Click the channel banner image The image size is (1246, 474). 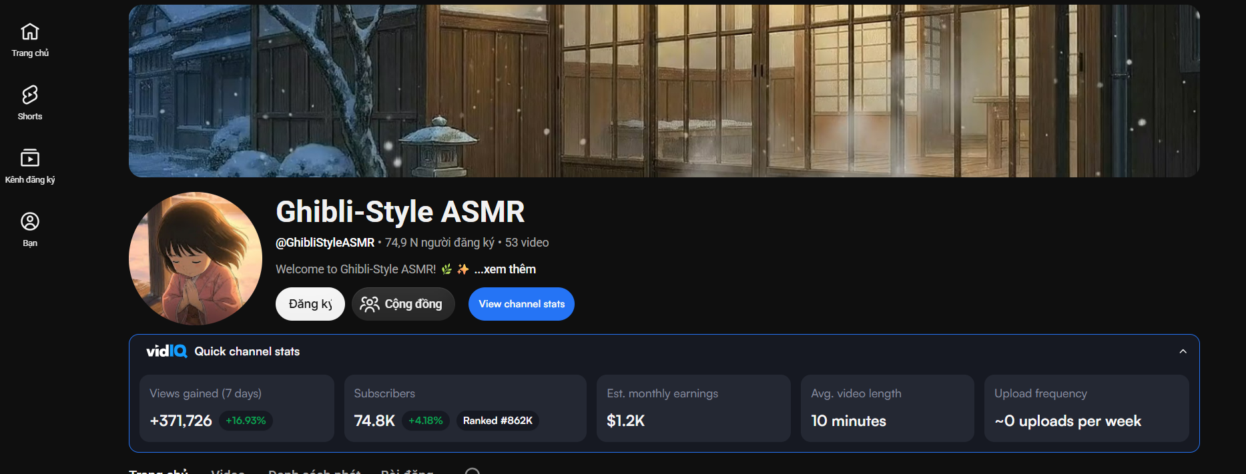tap(664, 91)
